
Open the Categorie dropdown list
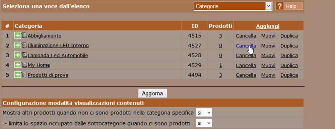(x=233, y=6)
